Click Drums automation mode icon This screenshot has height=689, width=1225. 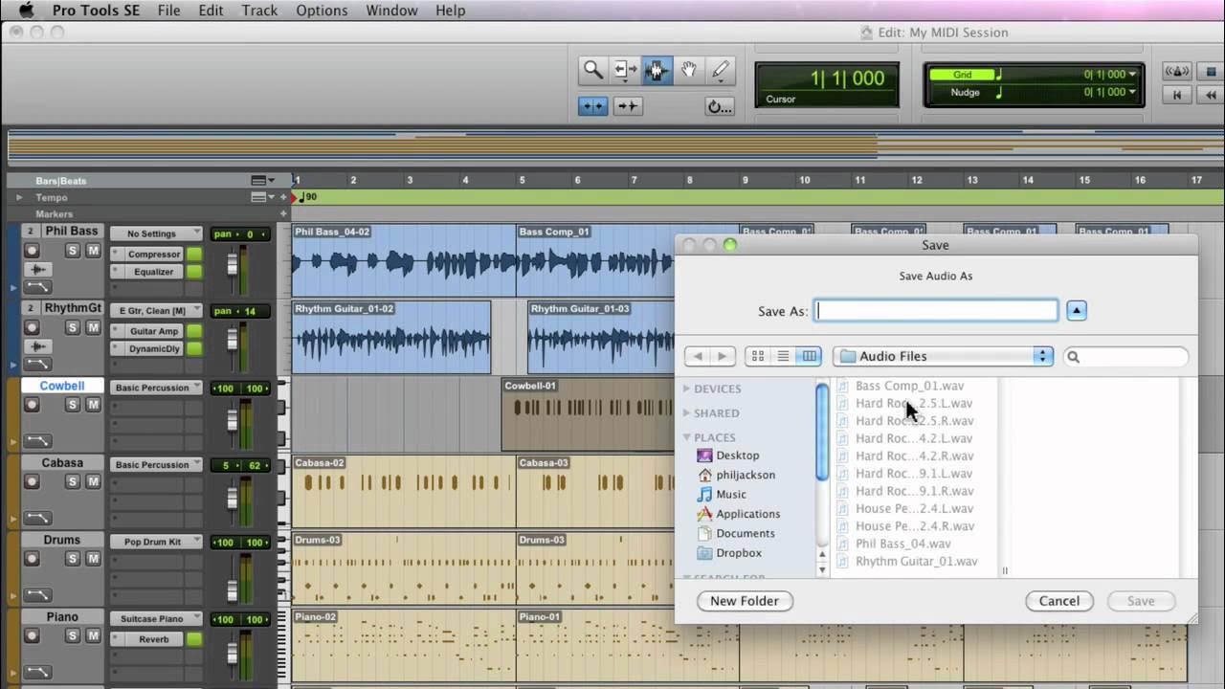37,594
